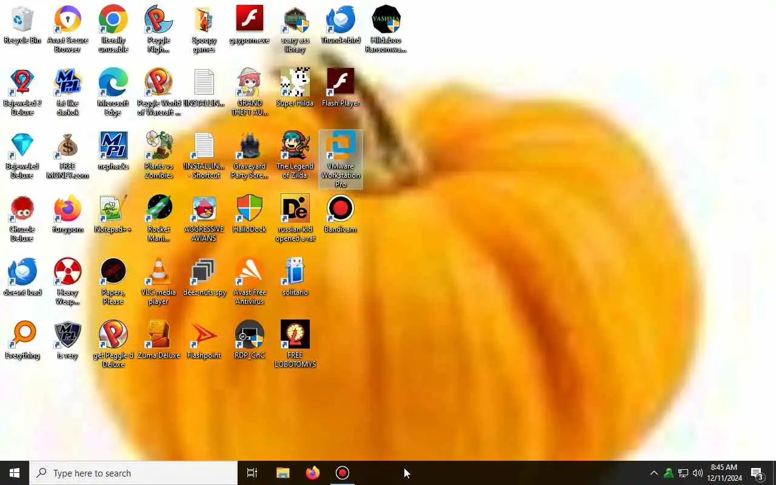
Task: Select the scary ass library shortcut
Action: (x=295, y=29)
